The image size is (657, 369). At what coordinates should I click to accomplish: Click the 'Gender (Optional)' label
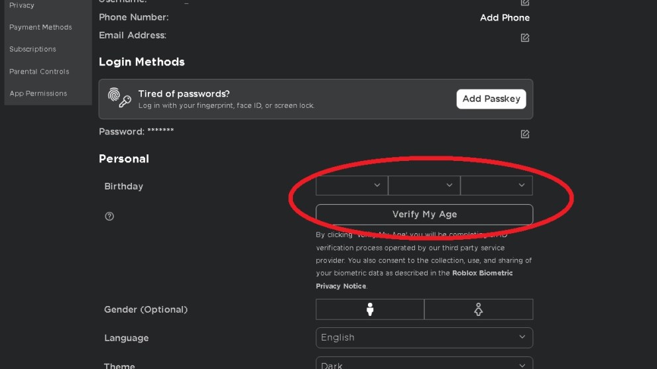click(x=146, y=309)
